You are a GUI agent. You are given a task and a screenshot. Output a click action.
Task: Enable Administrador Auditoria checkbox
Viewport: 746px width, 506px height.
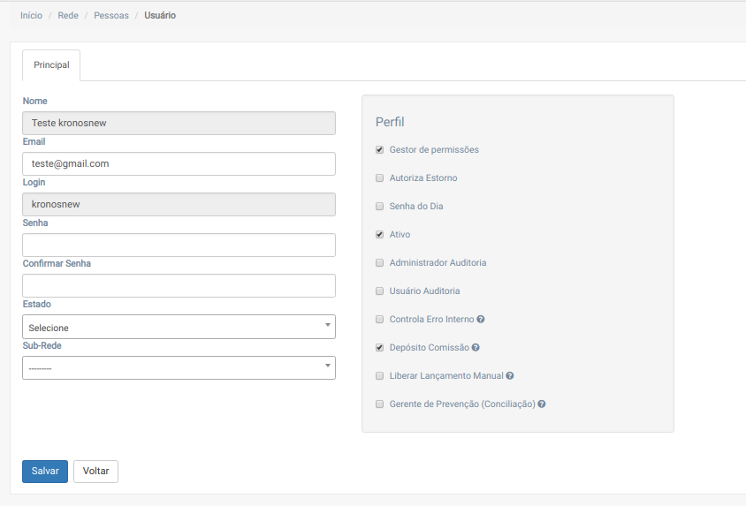point(380,263)
